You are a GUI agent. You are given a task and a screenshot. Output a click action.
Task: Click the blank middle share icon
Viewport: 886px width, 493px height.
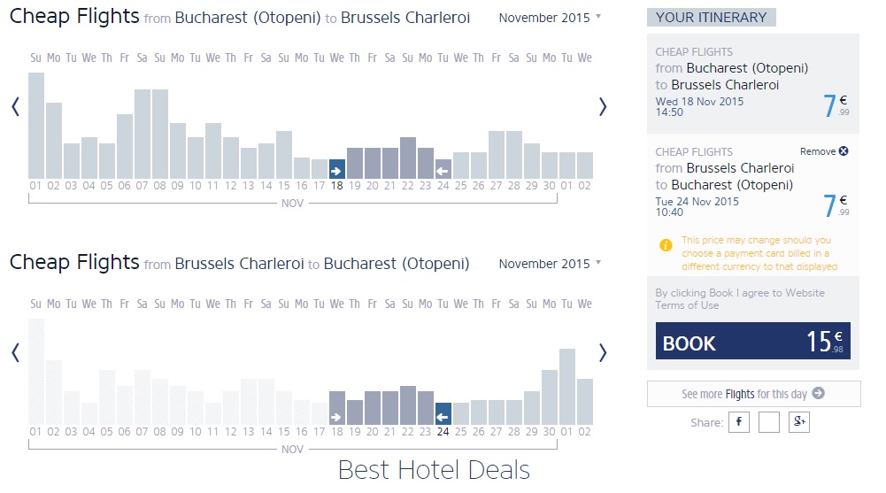click(x=769, y=422)
